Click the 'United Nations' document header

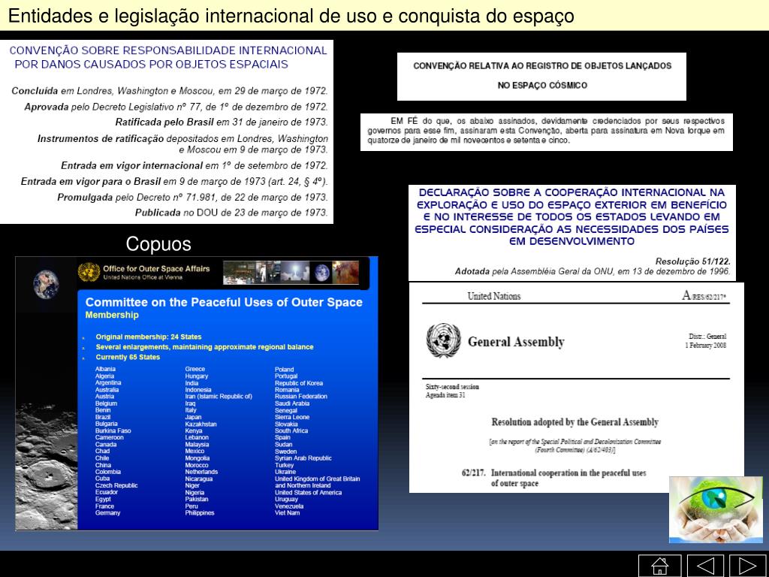click(x=494, y=296)
